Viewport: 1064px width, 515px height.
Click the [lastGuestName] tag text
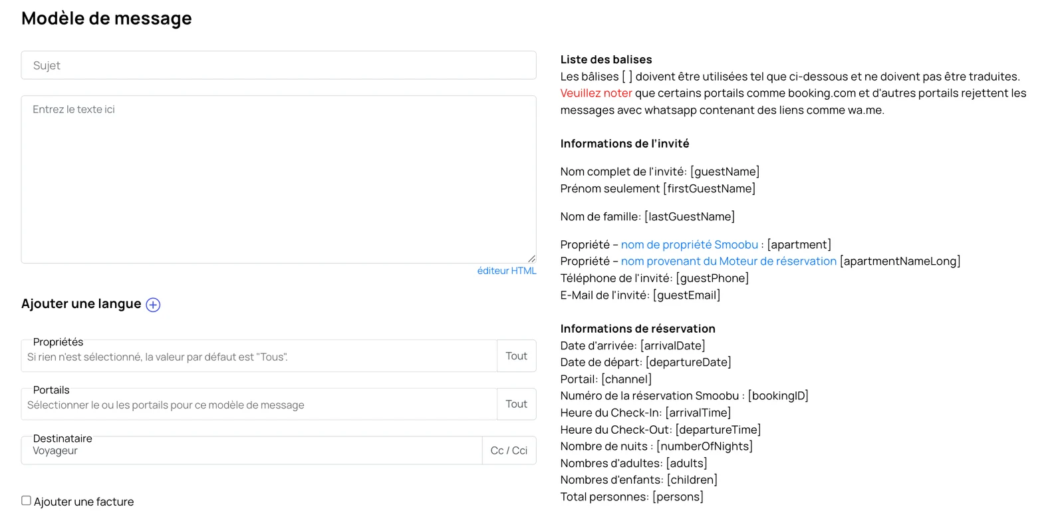(690, 217)
